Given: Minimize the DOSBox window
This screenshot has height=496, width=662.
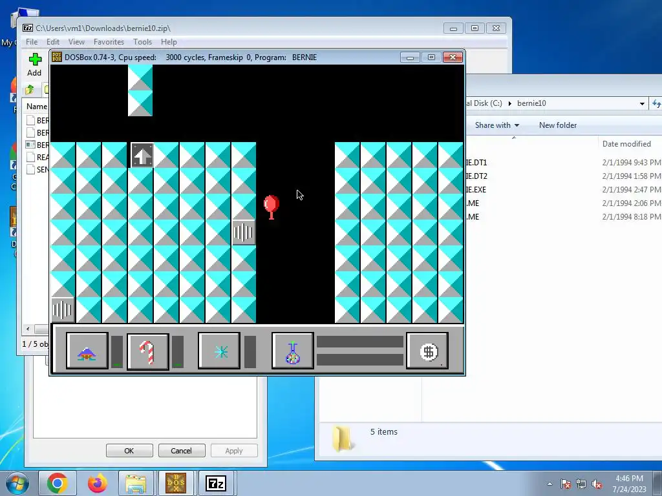Looking at the screenshot, I should point(409,57).
